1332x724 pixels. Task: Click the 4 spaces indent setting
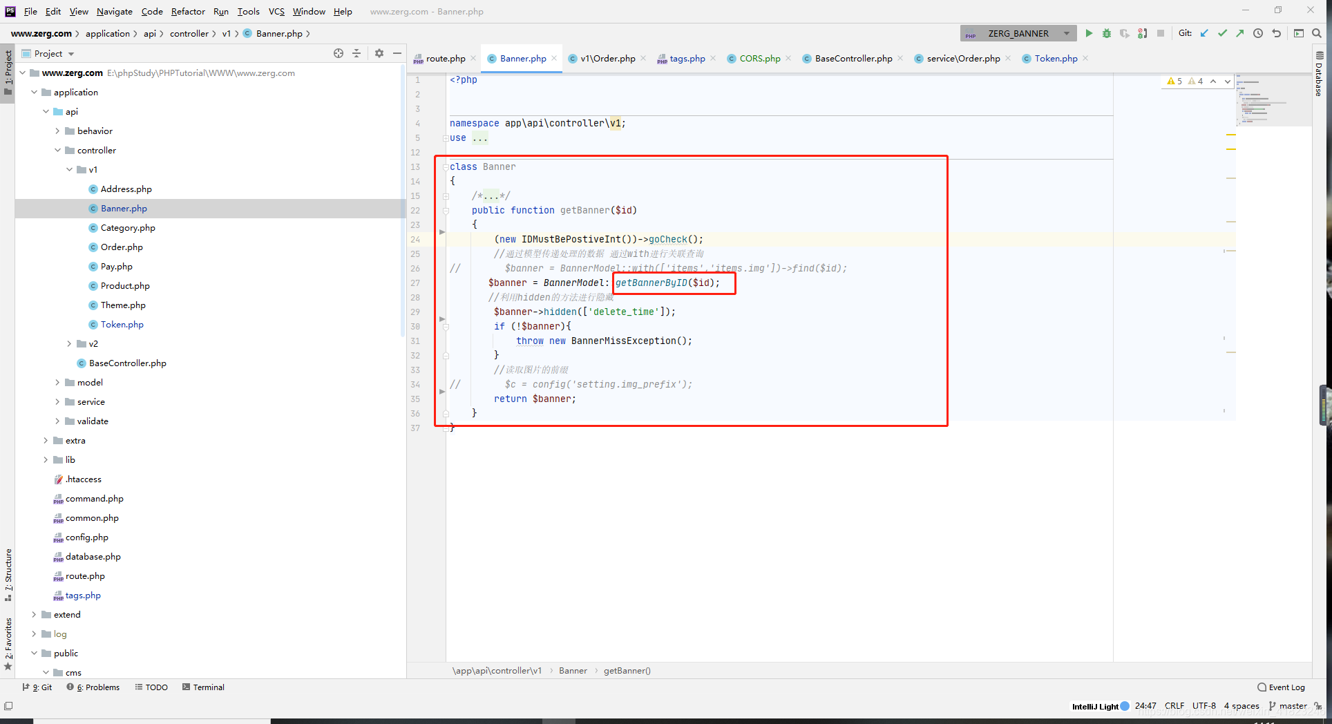point(1241,706)
